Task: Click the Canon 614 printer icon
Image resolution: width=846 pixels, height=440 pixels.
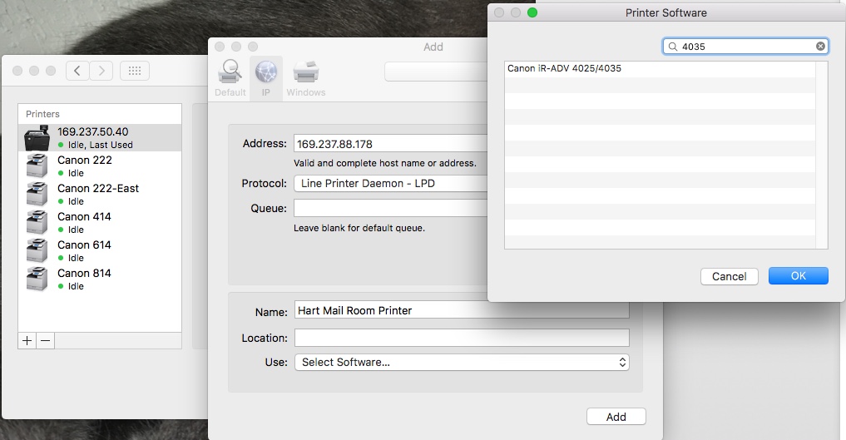Action: tap(37, 250)
